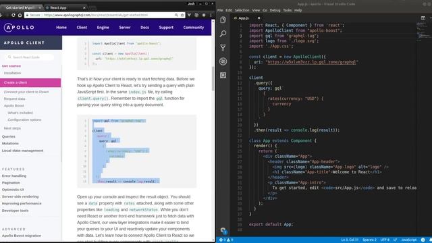Open VS Code Explorer view icon
432x243 pixels.
(223, 20)
